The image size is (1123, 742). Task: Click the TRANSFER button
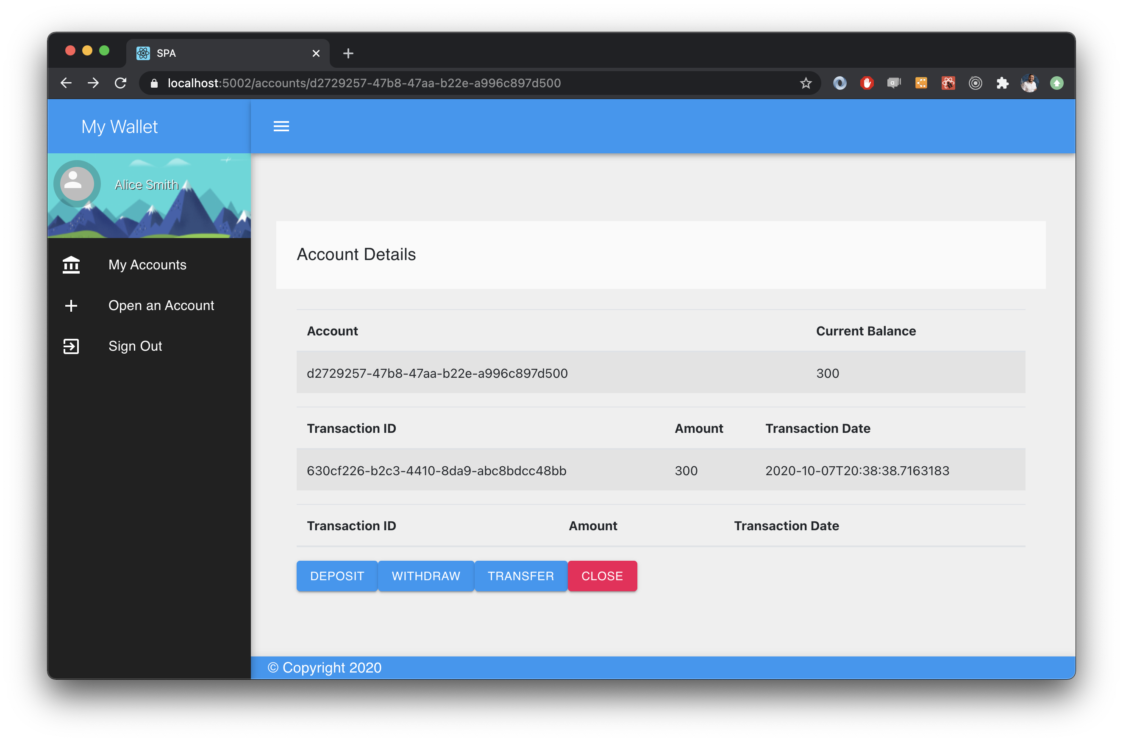(519, 576)
